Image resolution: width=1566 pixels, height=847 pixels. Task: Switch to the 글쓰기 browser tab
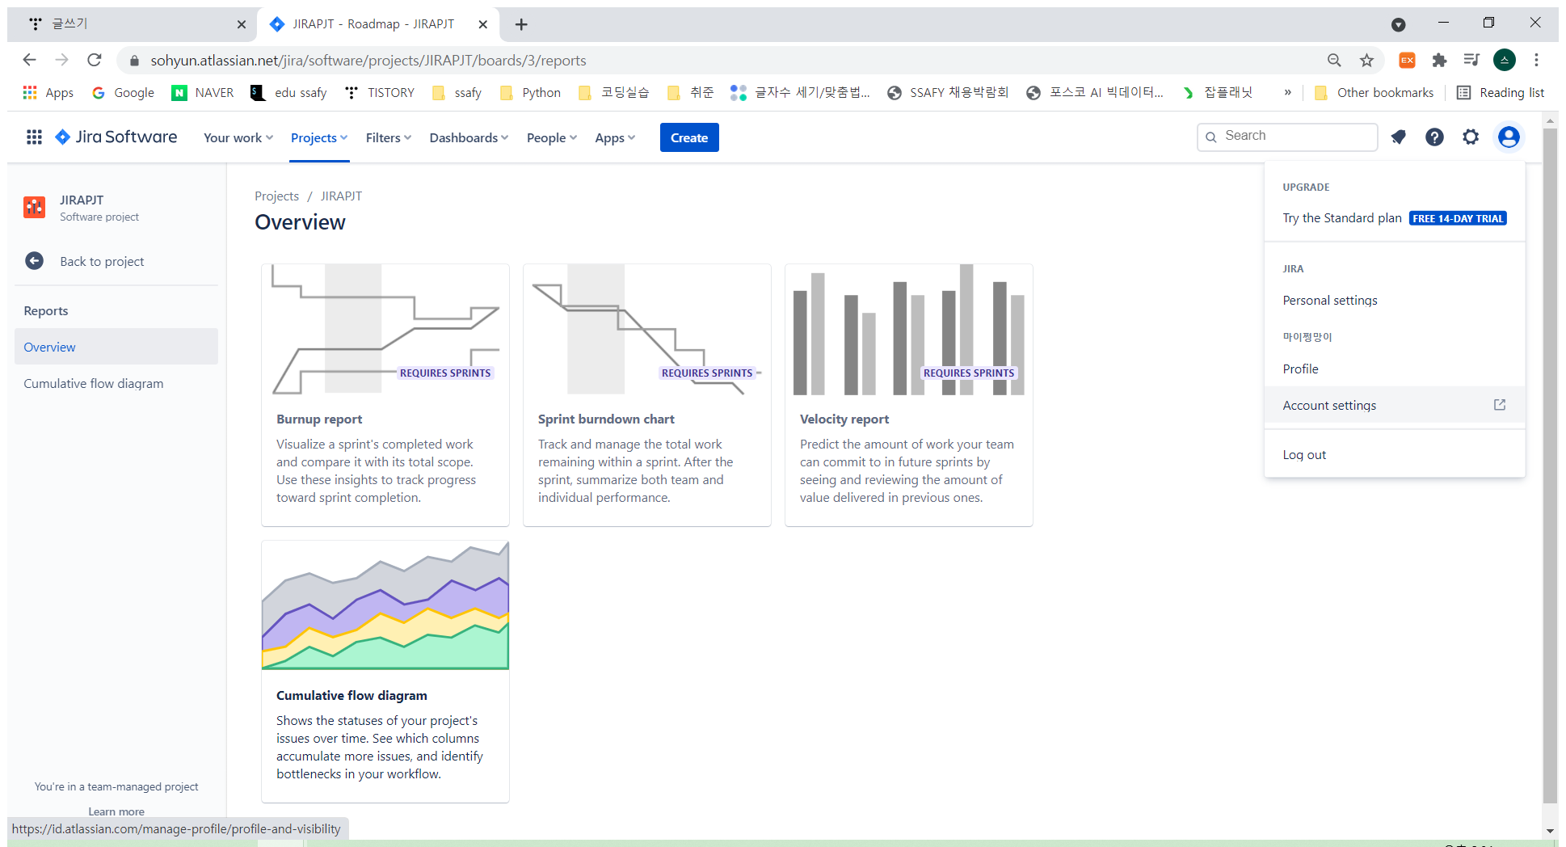[x=133, y=24]
